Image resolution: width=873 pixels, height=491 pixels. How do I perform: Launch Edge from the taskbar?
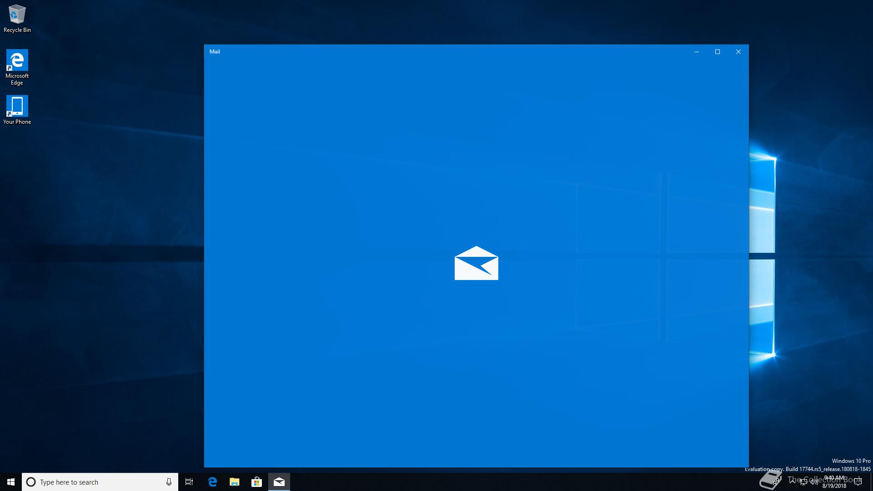pyautogui.click(x=212, y=482)
